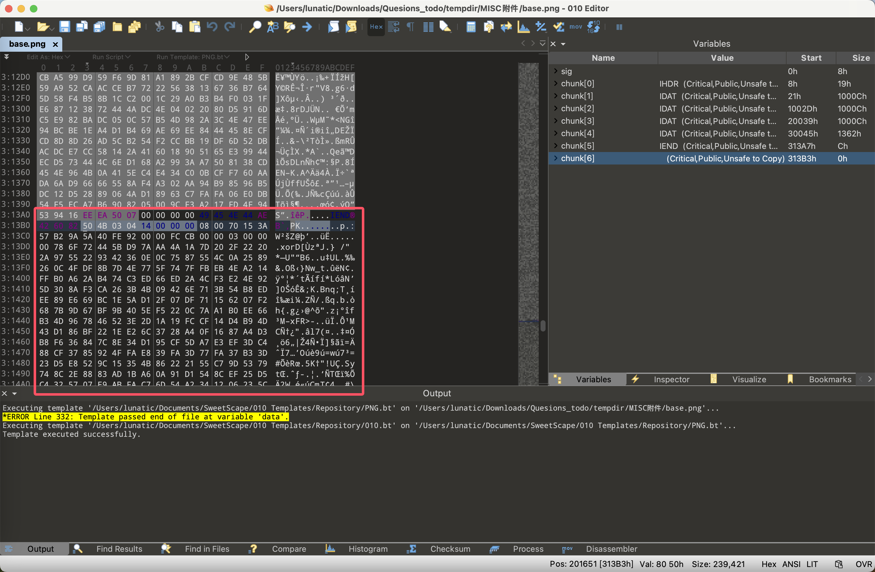The width and height of the screenshot is (875, 572).
Task: Click the Run Script toolbar icon
Action: 333,27
